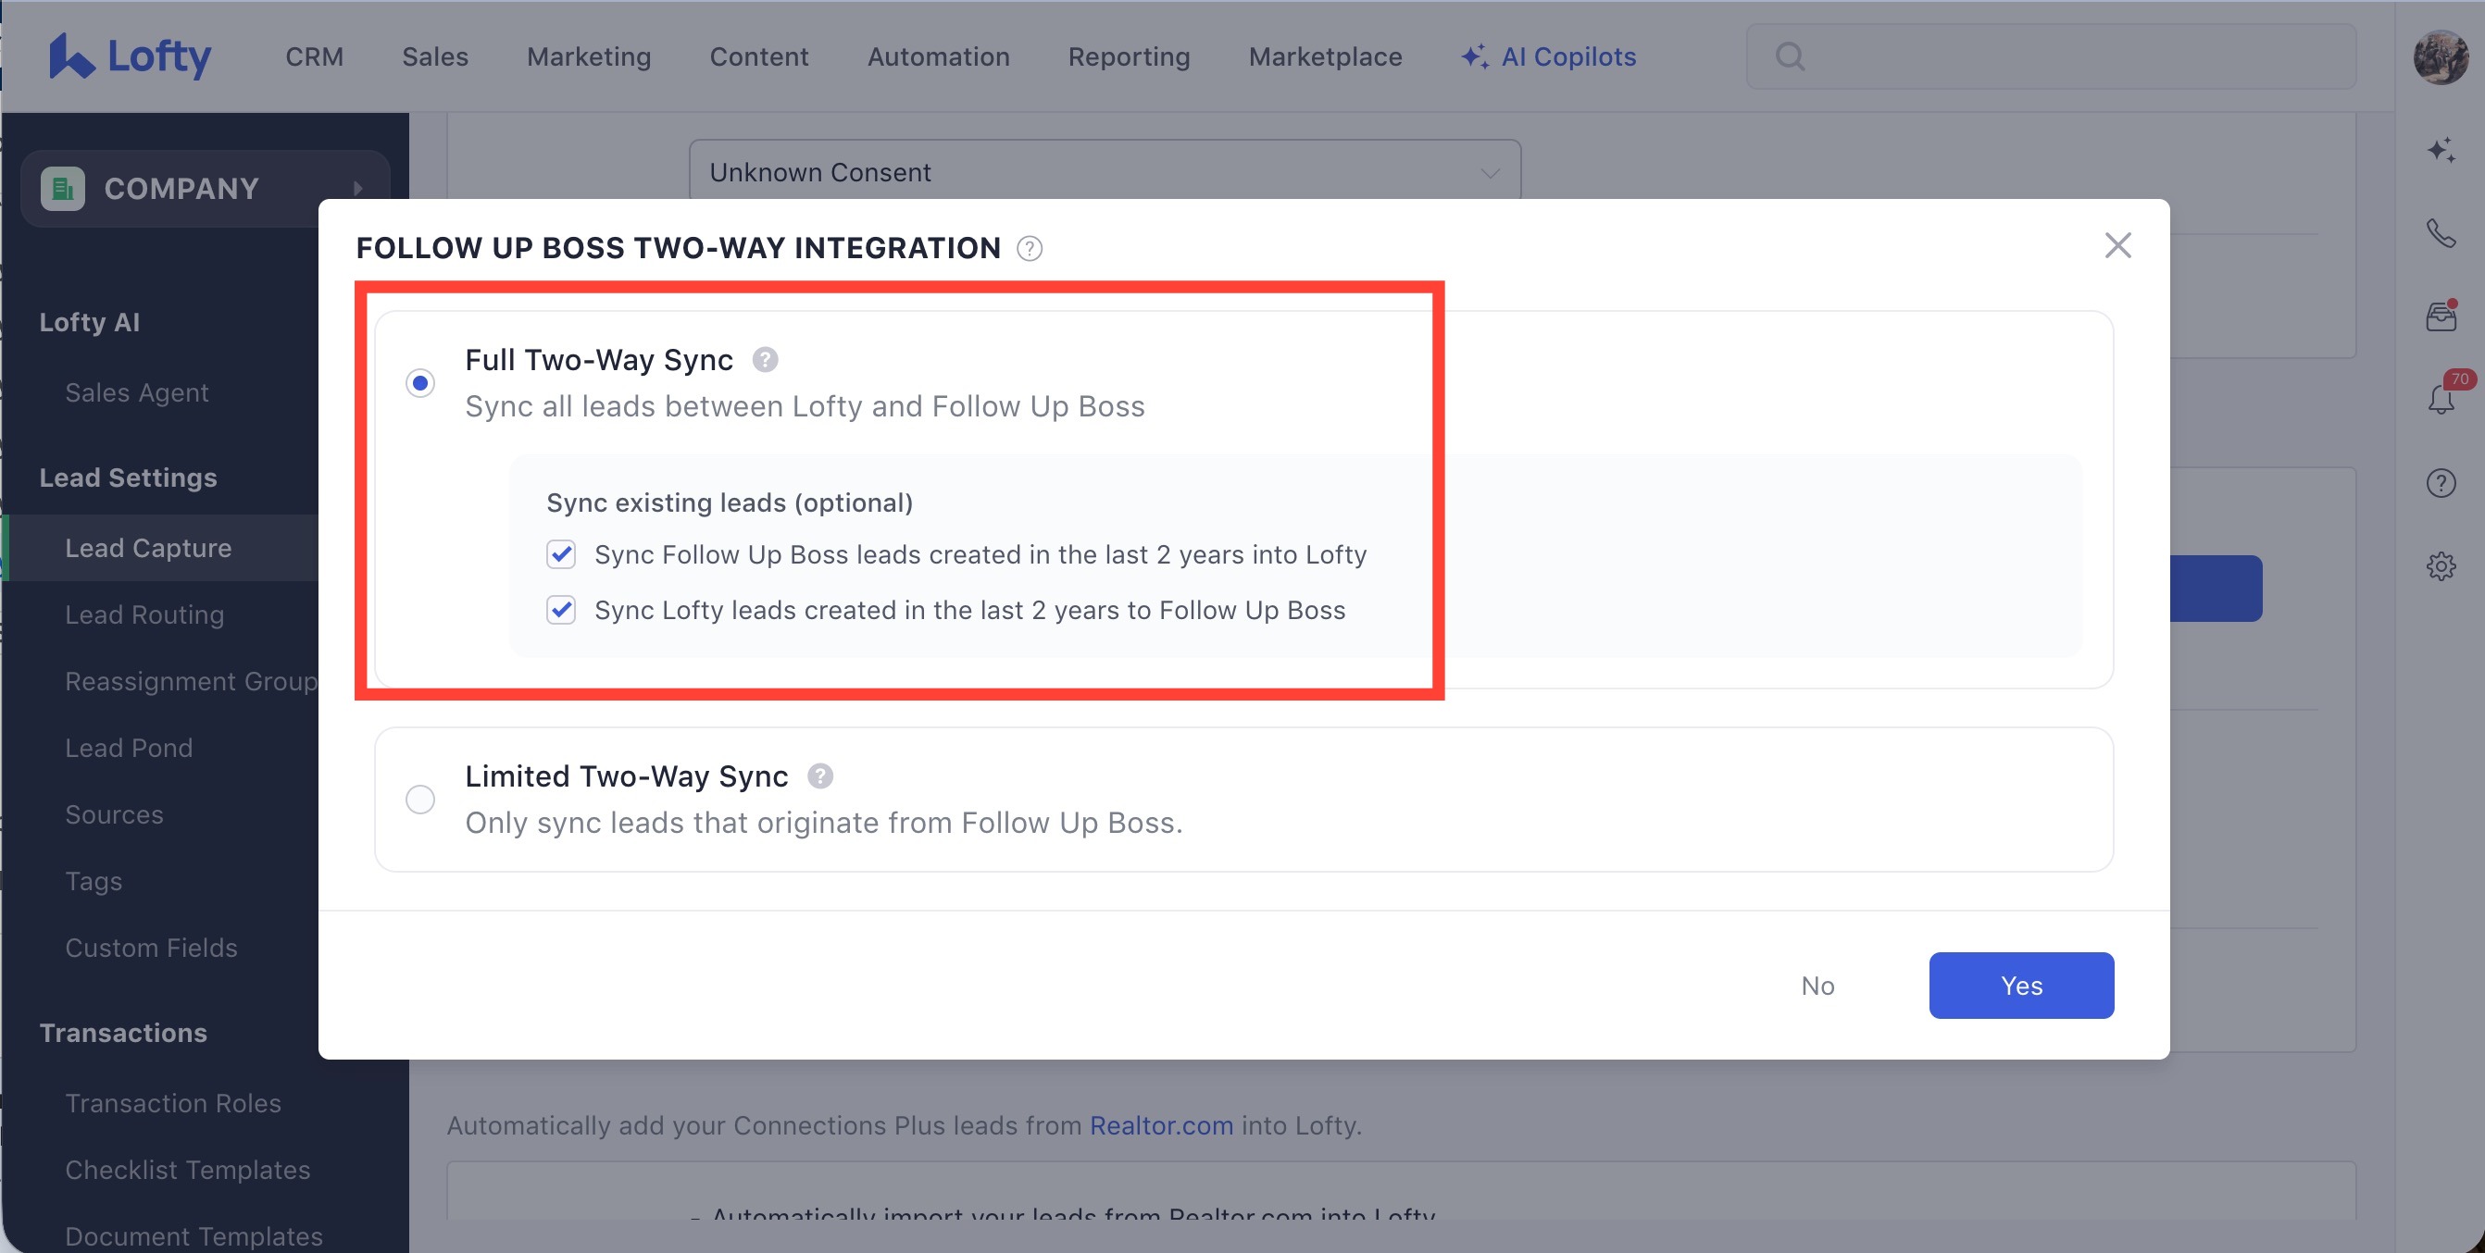Uncheck Sync Follow Up Boss leads into Lofty

(x=560, y=554)
